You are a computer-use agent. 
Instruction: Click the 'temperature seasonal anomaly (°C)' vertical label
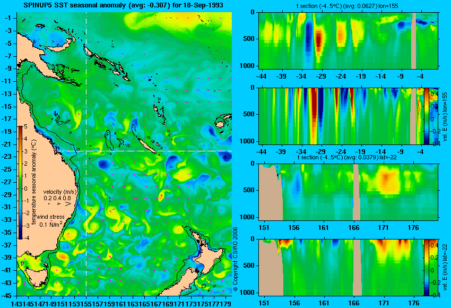(33, 182)
